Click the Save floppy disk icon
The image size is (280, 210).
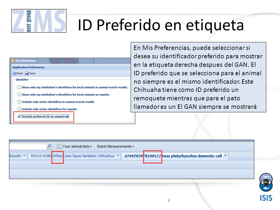(27, 73)
